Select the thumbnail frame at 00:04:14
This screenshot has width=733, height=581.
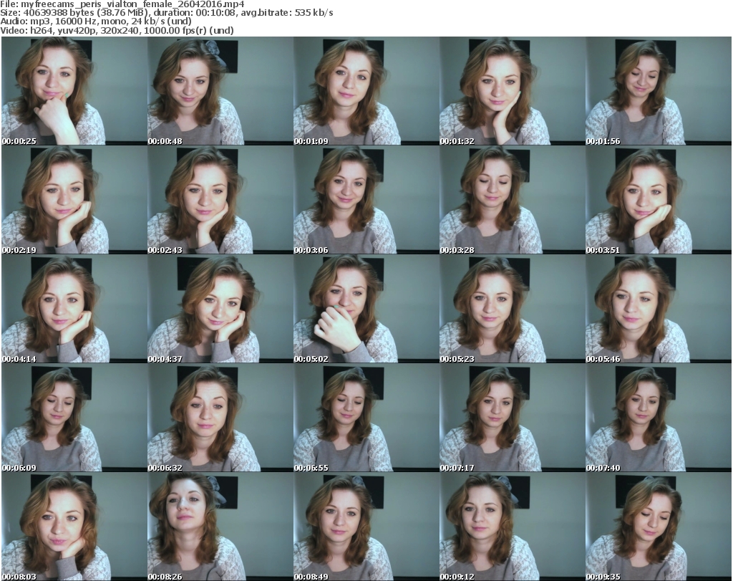click(x=74, y=309)
